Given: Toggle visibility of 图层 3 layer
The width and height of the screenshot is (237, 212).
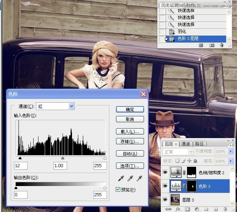Looking at the screenshot, I should (x=165, y=200).
